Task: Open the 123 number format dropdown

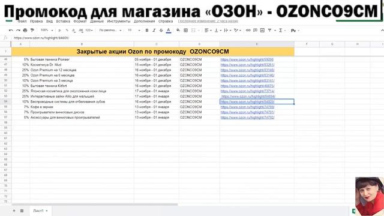Action: 89,31
